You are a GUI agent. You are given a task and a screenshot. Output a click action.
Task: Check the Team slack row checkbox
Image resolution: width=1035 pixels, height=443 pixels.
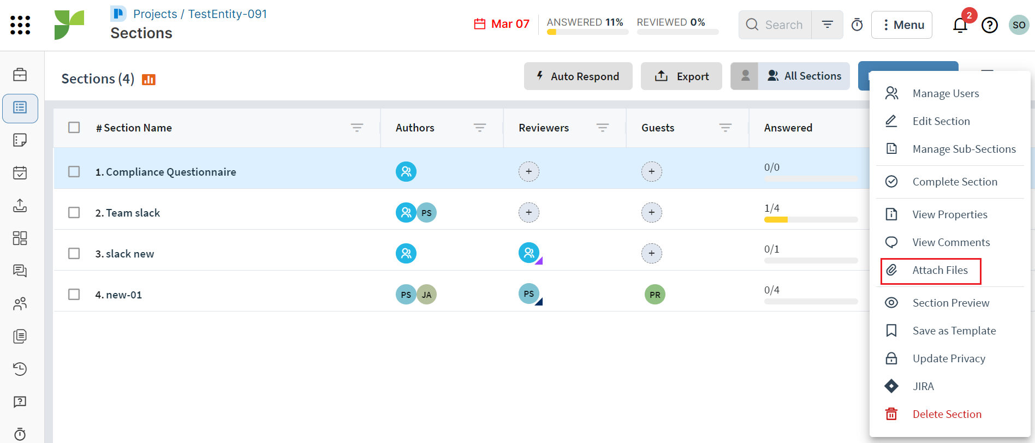pos(74,213)
